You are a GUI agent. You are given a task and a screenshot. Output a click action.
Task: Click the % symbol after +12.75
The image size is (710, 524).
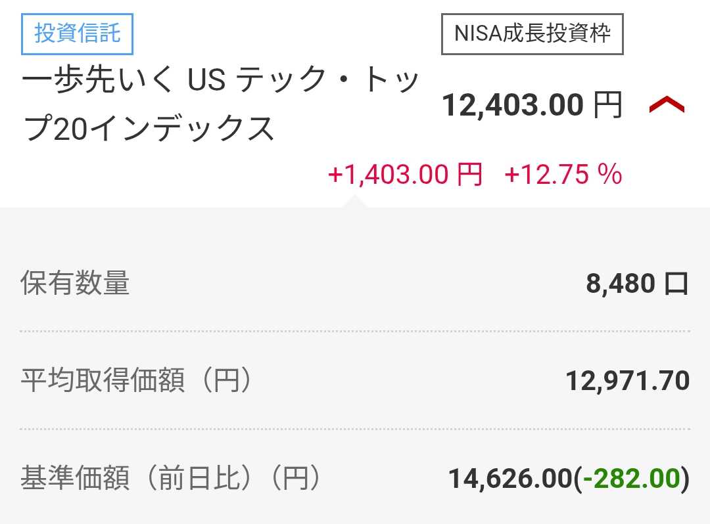(x=610, y=175)
